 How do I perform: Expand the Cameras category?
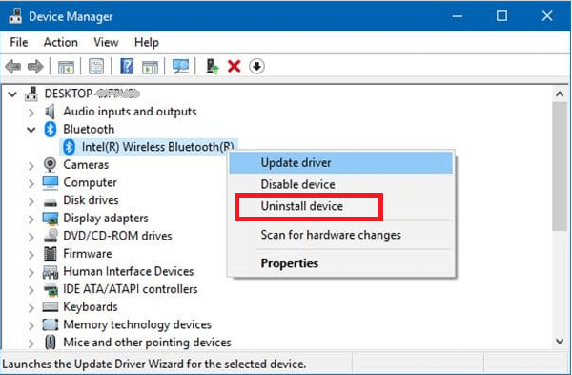pyautogui.click(x=31, y=165)
